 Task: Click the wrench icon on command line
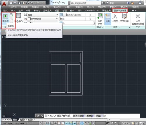coord(42,116)
